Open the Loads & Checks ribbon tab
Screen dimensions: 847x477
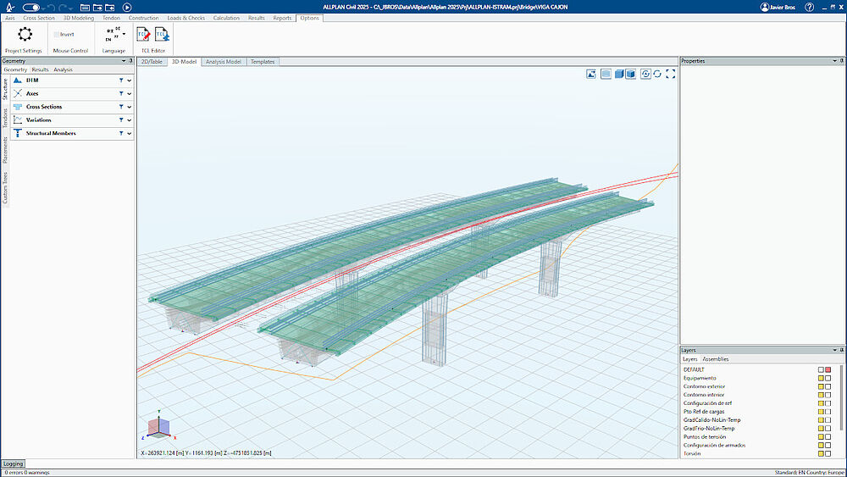pos(185,18)
